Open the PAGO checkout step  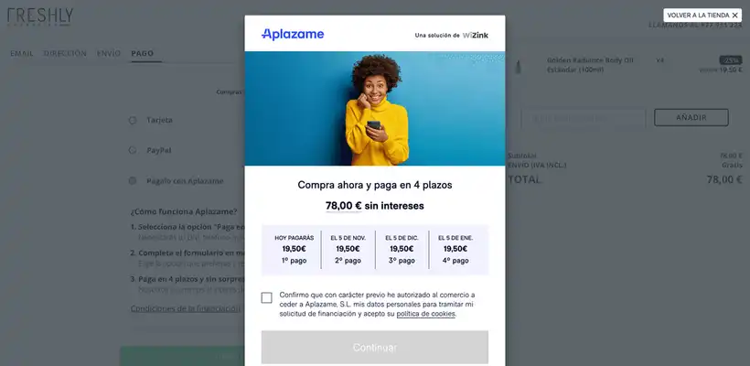tap(143, 53)
